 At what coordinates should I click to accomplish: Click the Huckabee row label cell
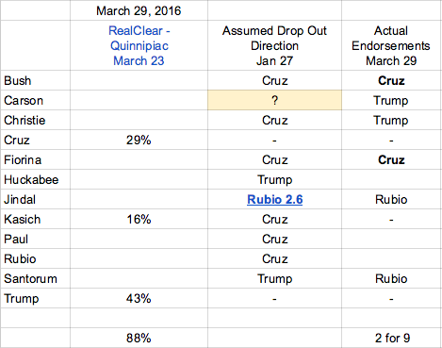coord(35,179)
